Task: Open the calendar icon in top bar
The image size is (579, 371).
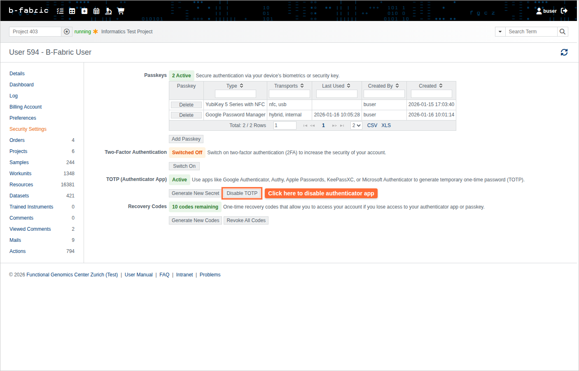Action: [x=96, y=11]
